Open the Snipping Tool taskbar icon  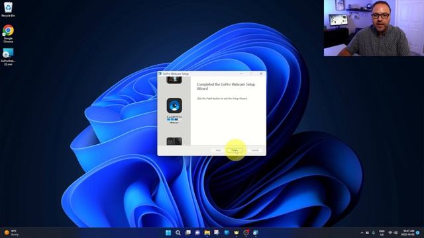217,233
